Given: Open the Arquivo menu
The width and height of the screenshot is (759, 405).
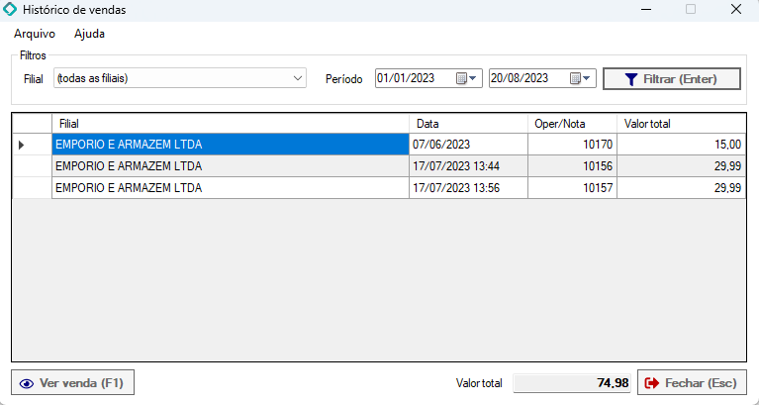Looking at the screenshot, I should coord(35,34).
